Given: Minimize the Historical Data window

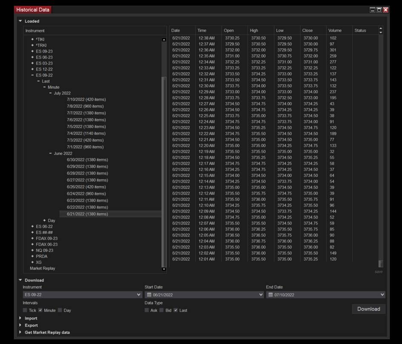Looking at the screenshot, I should click(373, 10).
